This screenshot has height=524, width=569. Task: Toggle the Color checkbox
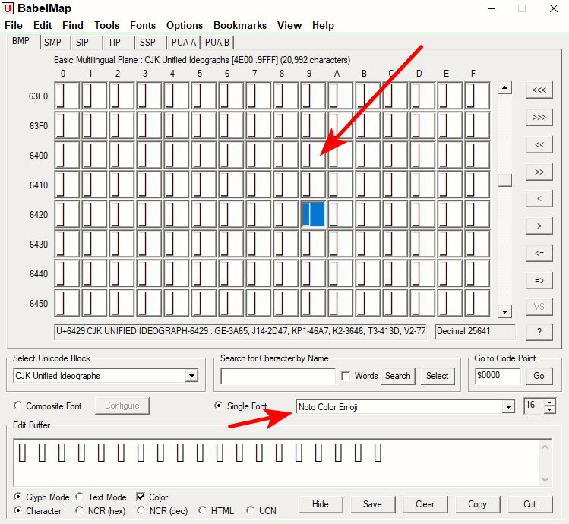(141, 497)
